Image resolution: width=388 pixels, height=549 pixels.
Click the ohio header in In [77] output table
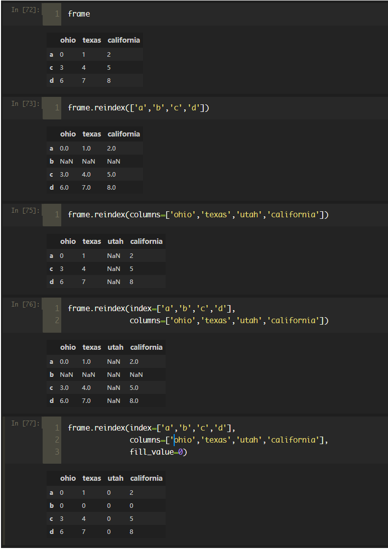pos(68,478)
